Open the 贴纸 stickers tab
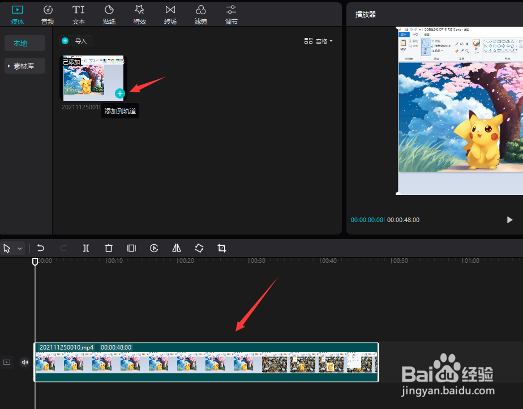 click(x=109, y=15)
